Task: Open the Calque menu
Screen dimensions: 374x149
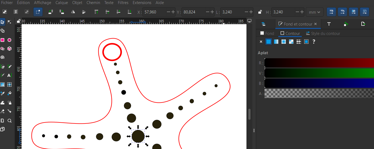Action: click(x=62, y=3)
